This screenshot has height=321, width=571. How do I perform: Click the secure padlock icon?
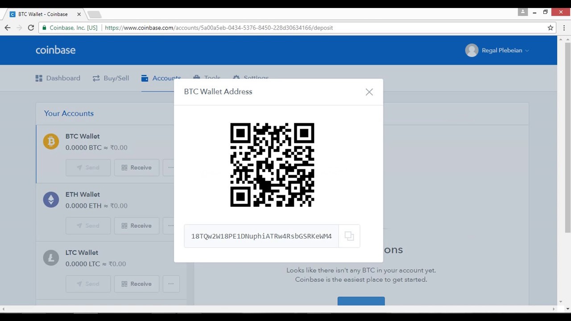[44, 28]
